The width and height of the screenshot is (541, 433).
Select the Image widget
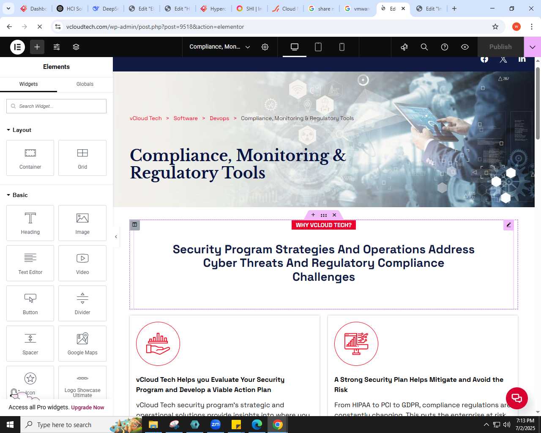[82, 223]
